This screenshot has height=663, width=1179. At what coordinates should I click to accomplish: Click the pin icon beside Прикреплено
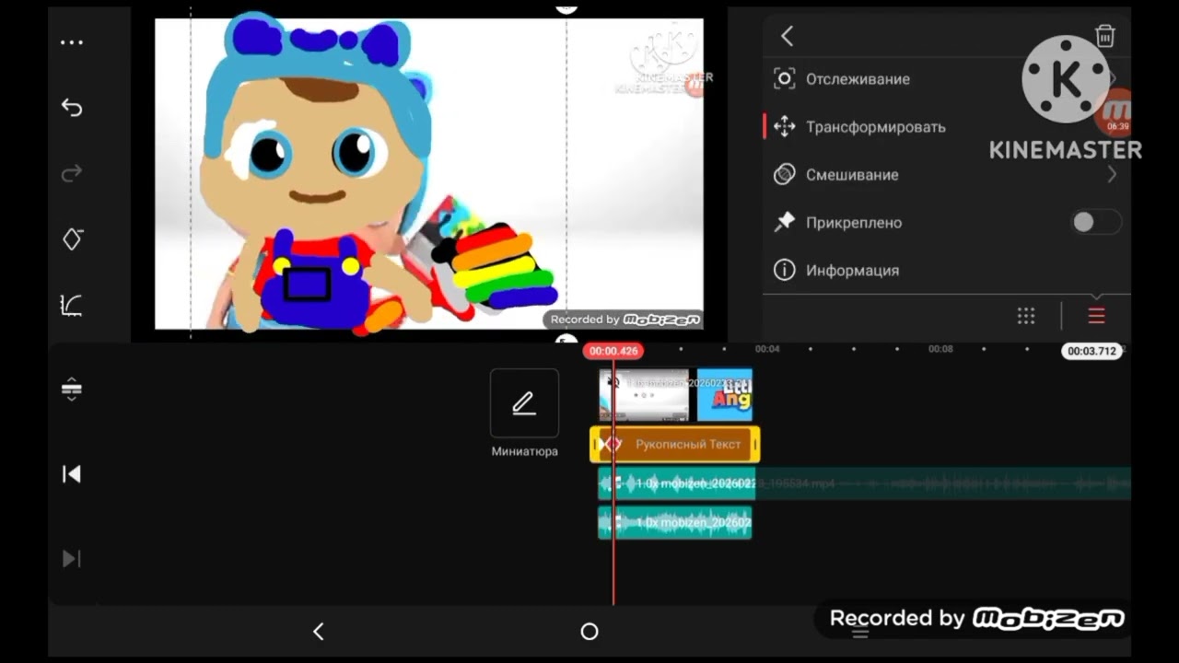pyautogui.click(x=784, y=222)
